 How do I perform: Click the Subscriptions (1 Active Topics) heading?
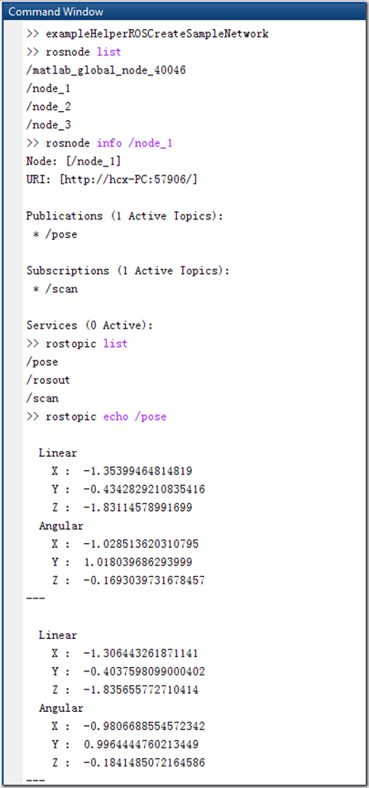pos(128,271)
